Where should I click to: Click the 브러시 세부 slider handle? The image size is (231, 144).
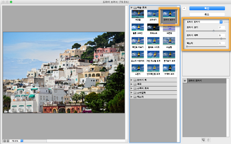point(221,39)
